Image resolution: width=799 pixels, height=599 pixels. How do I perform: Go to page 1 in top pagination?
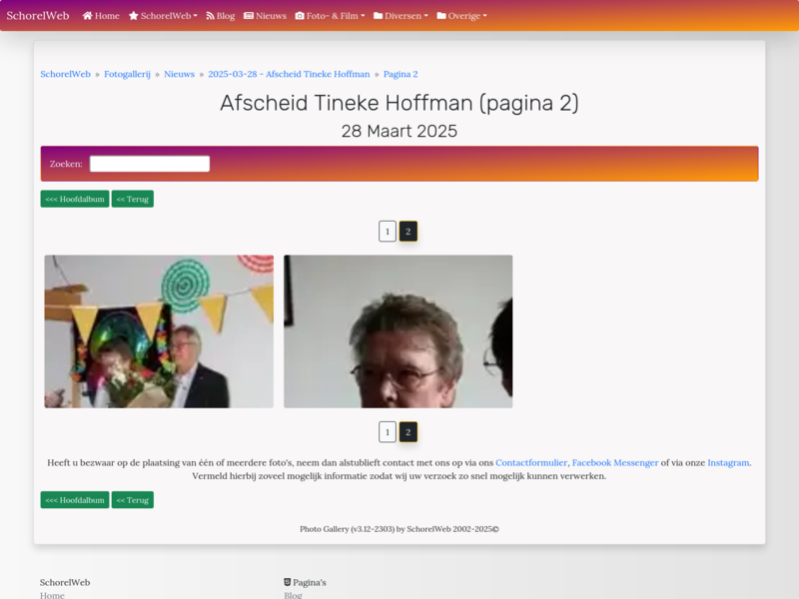388,232
